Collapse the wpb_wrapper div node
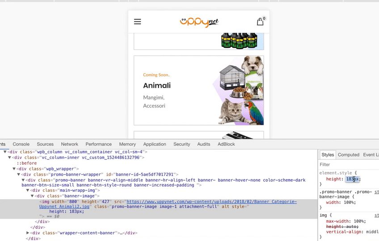Viewport: 379px width, 241px height. tap(14, 169)
